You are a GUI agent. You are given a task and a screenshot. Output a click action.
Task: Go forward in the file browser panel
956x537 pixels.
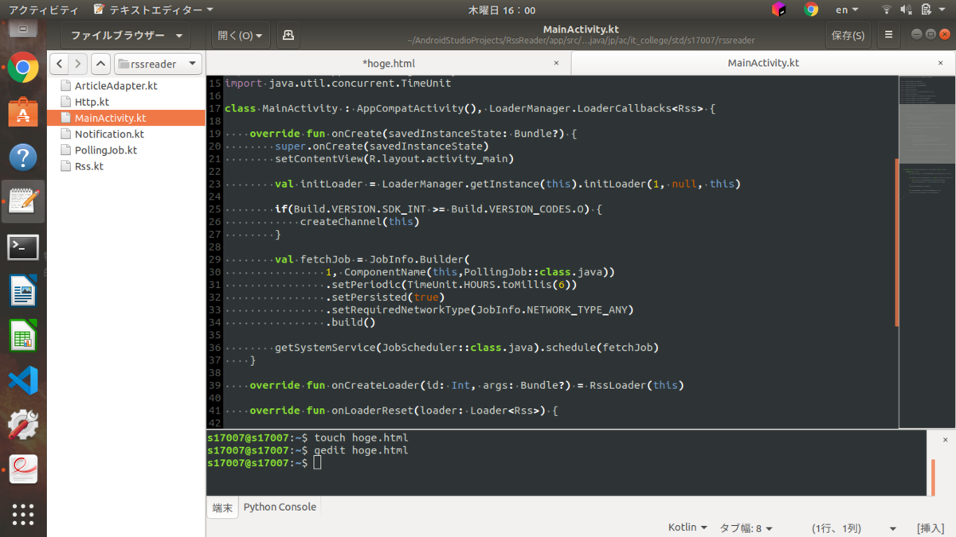[x=78, y=64]
